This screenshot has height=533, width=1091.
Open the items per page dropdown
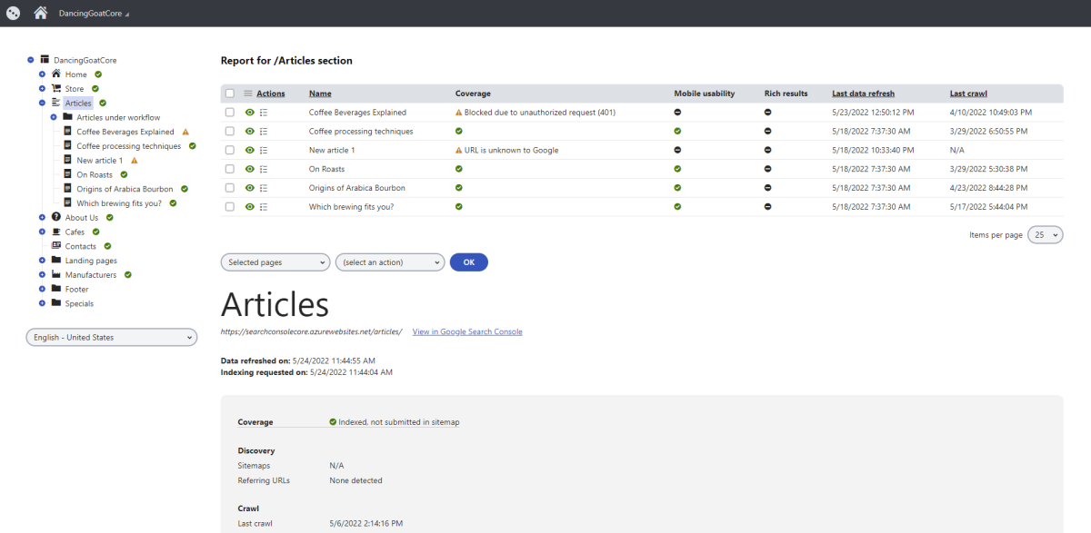[1044, 233]
